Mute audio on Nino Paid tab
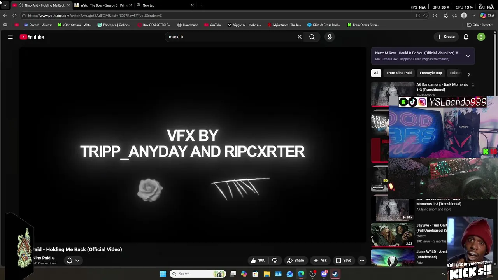 (20, 5)
